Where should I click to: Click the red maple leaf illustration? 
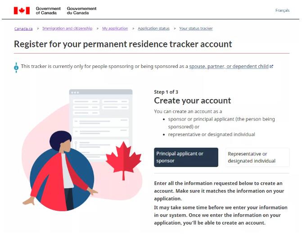[x=123, y=161]
